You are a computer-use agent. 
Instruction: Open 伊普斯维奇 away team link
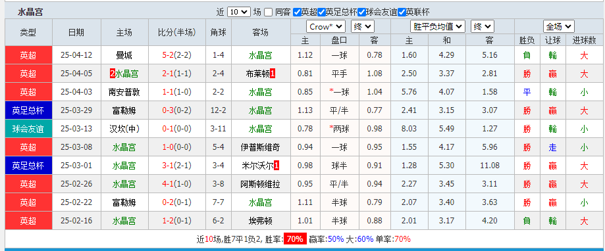click(260, 147)
